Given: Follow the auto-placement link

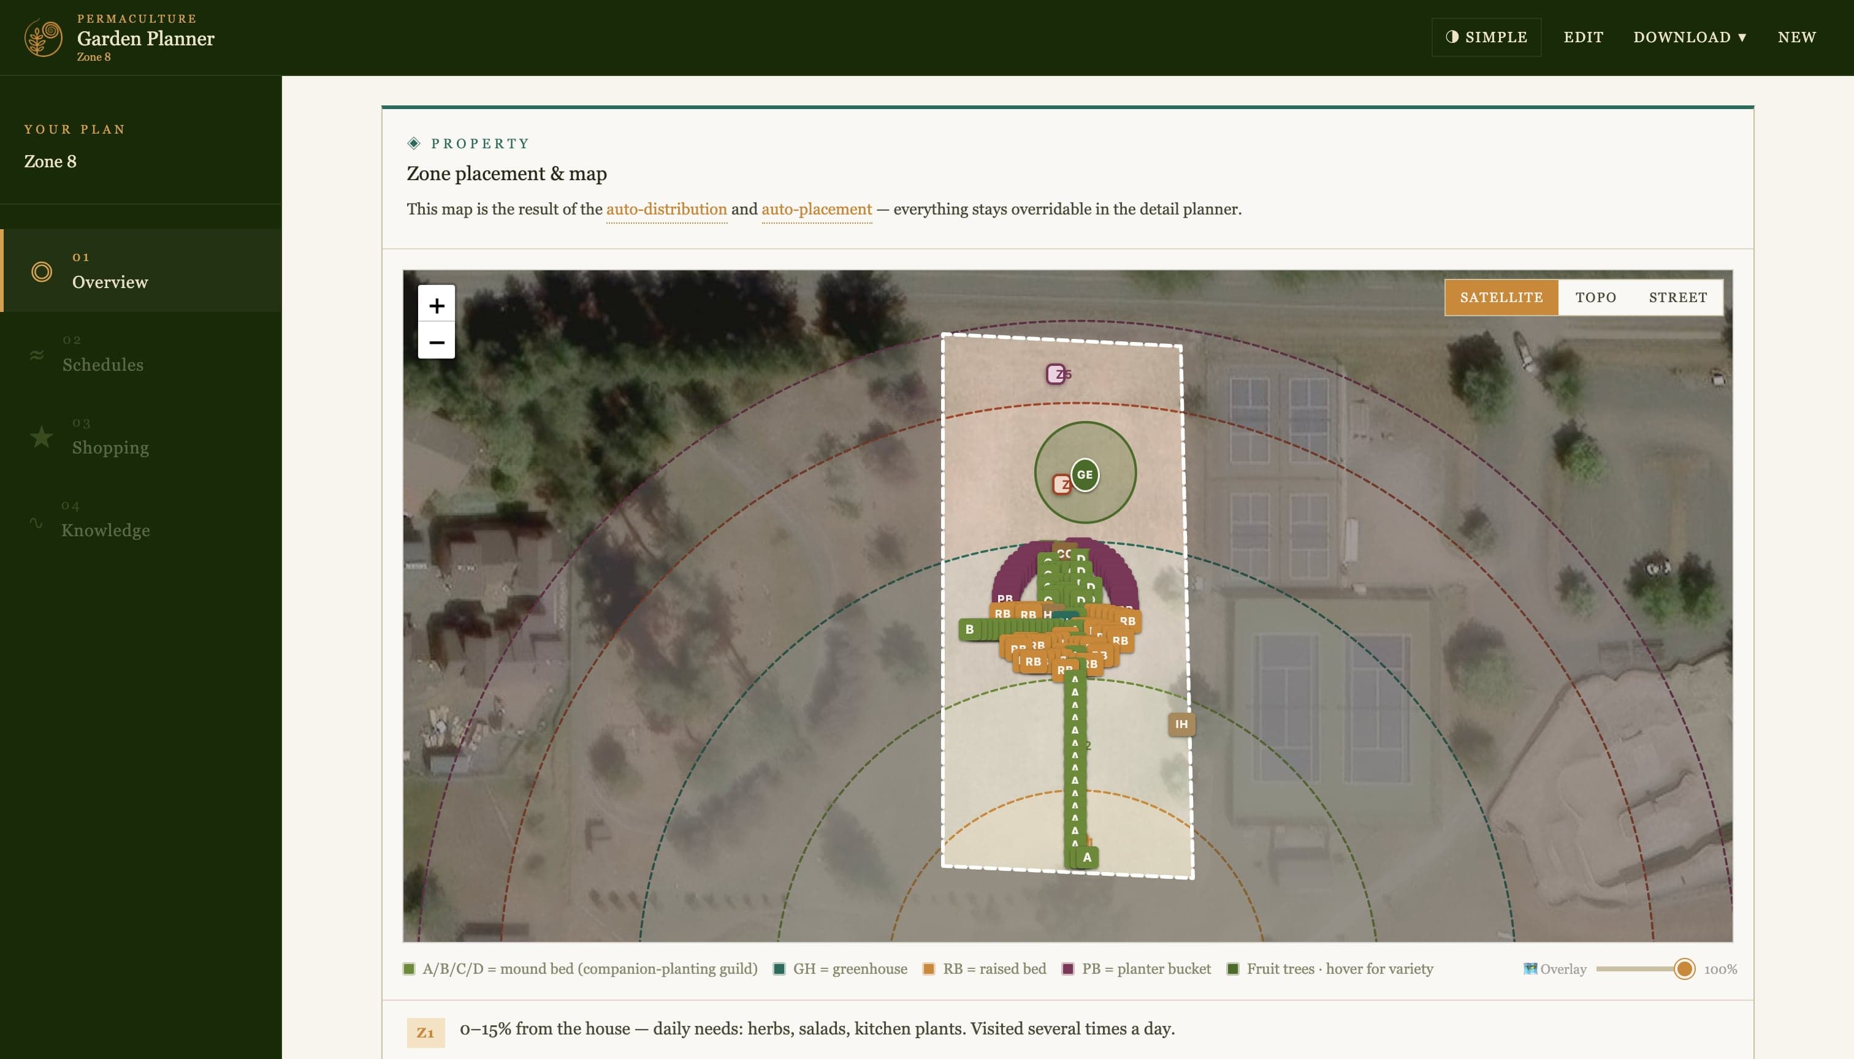Looking at the screenshot, I should 817,210.
